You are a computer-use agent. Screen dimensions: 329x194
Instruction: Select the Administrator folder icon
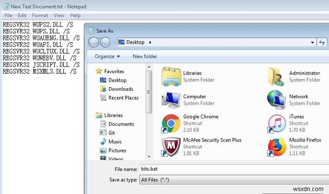276,77
